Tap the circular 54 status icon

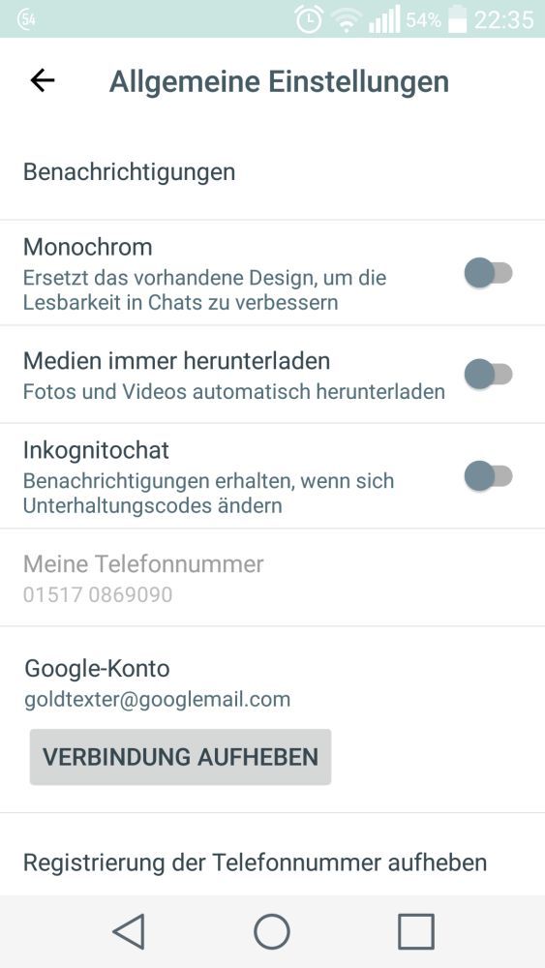[26, 19]
